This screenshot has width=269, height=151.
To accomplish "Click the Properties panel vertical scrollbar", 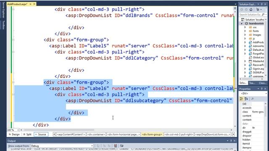I will [x=266, y=126].
